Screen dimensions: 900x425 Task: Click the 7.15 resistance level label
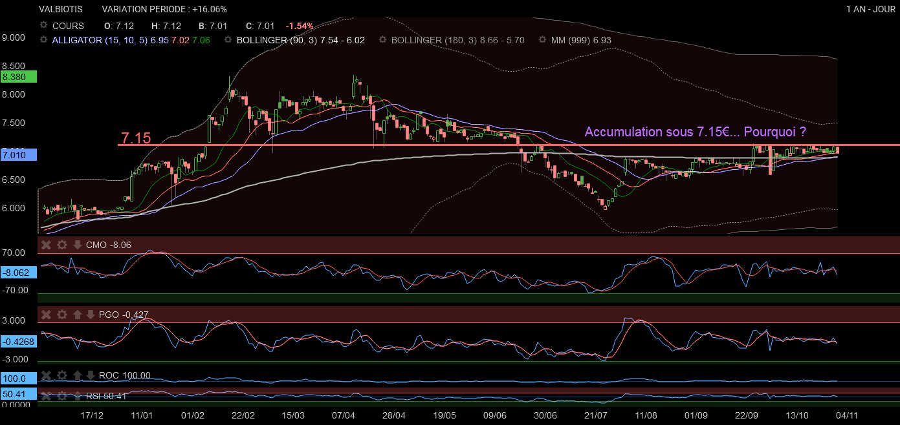click(136, 138)
